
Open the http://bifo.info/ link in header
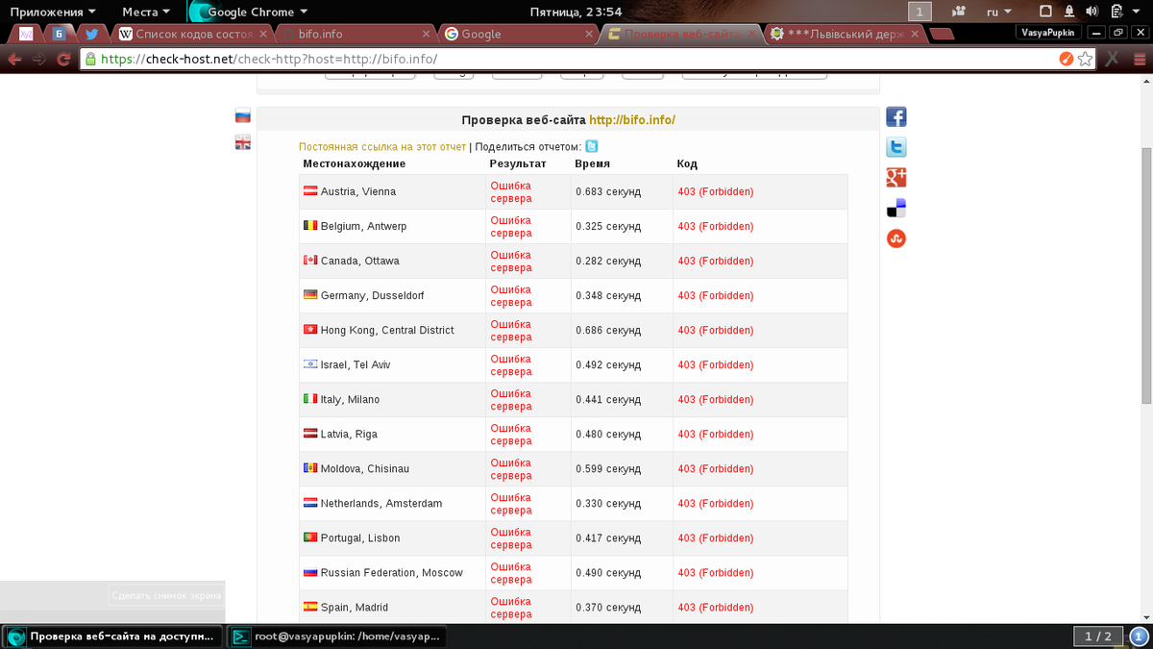[632, 120]
